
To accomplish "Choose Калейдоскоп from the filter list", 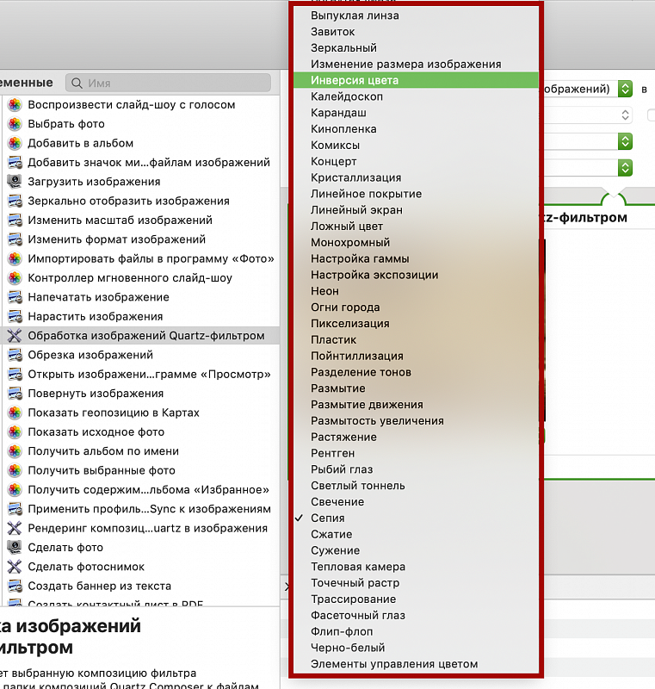I will coord(416,96).
